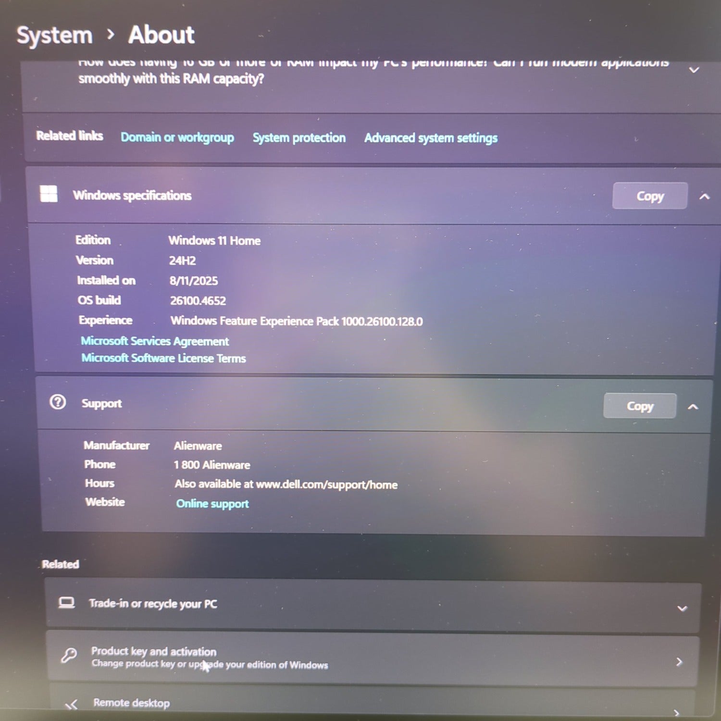The height and width of the screenshot is (721, 721).
Task: Open Domain or workgroup link
Action: 177,137
